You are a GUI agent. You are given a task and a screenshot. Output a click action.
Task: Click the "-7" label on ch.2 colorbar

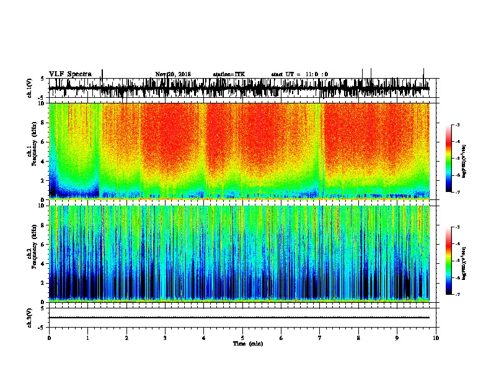[457, 294]
